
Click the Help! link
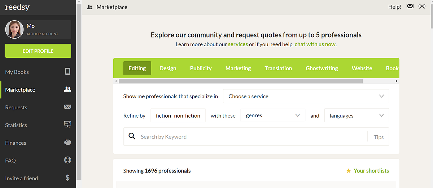point(395,6)
